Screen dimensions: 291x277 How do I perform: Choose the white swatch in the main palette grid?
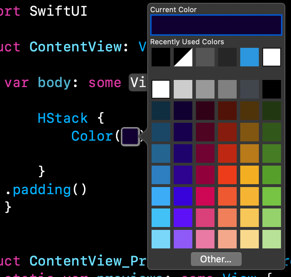pyautogui.click(x=161, y=89)
